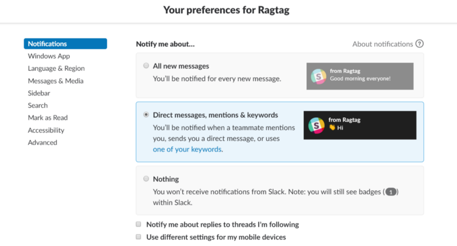The height and width of the screenshot is (246, 457).
Task: Check Use different settings for mobile devices
Action: pyautogui.click(x=138, y=237)
